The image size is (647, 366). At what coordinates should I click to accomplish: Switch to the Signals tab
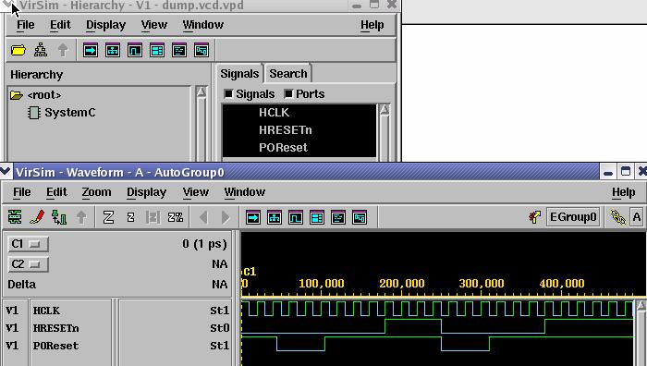[x=239, y=74]
